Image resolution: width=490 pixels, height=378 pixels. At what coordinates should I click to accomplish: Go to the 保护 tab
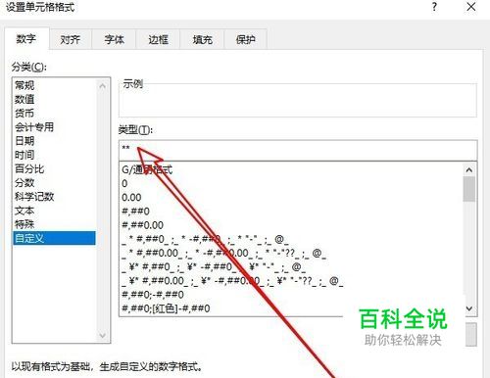coord(246,39)
